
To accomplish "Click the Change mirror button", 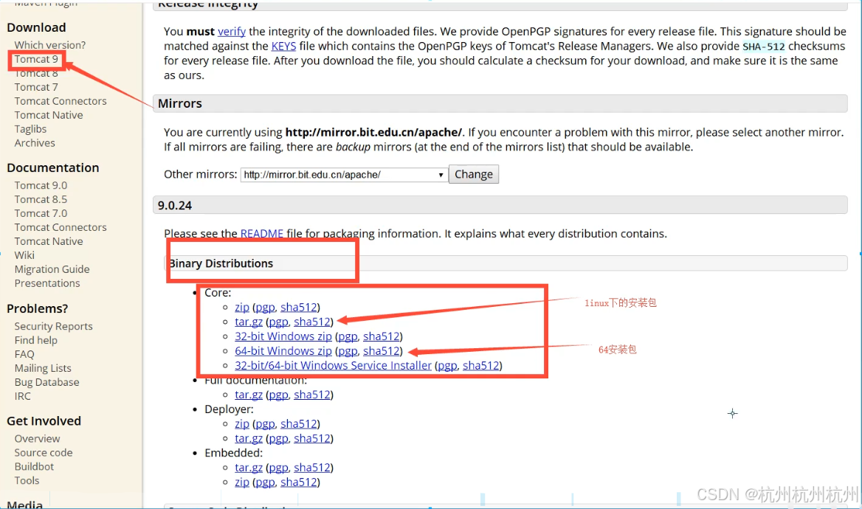I will tap(473, 174).
